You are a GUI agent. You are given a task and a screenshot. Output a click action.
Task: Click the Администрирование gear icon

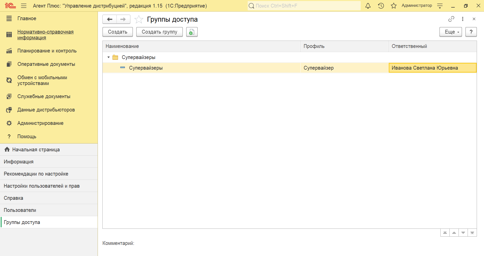[9, 123]
